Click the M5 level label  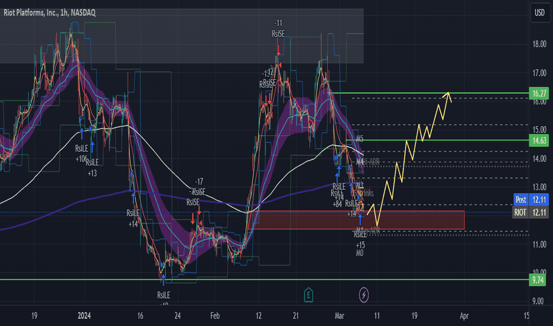(x=360, y=139)
